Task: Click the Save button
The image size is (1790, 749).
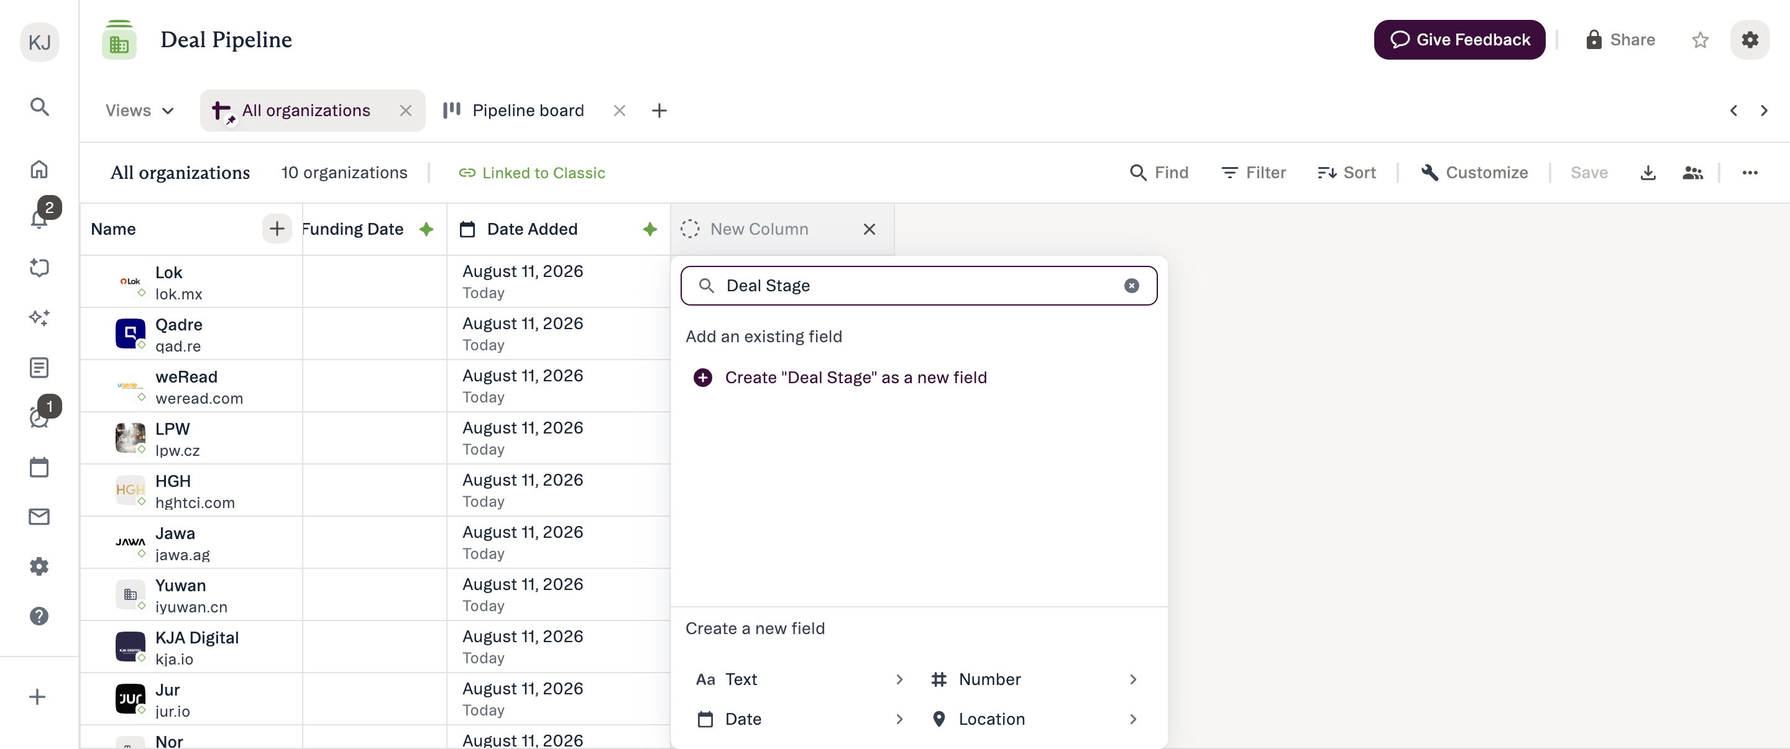Action: tap(1589, 173)
